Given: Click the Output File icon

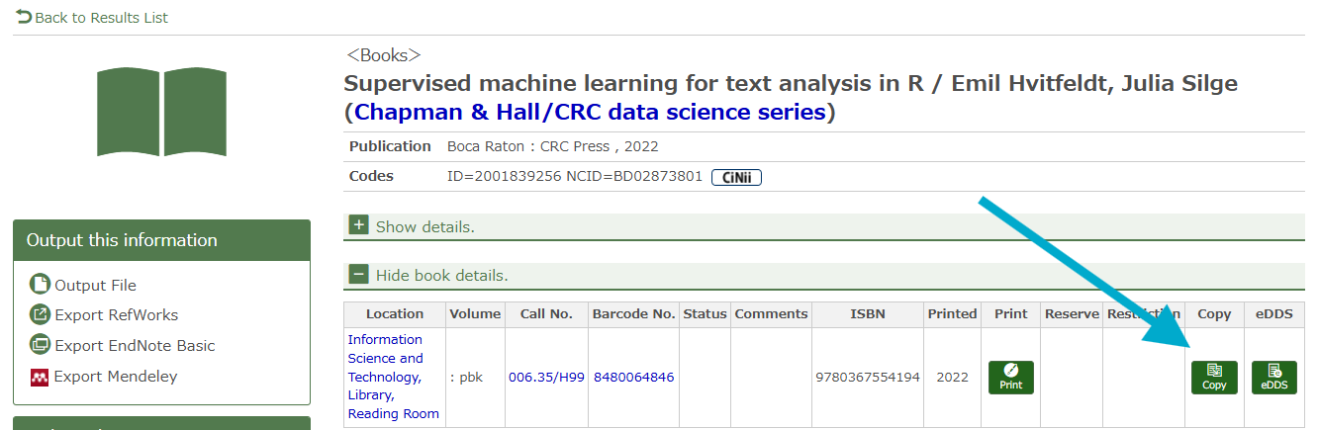Looking at the screenshot, I should point(40,285).
